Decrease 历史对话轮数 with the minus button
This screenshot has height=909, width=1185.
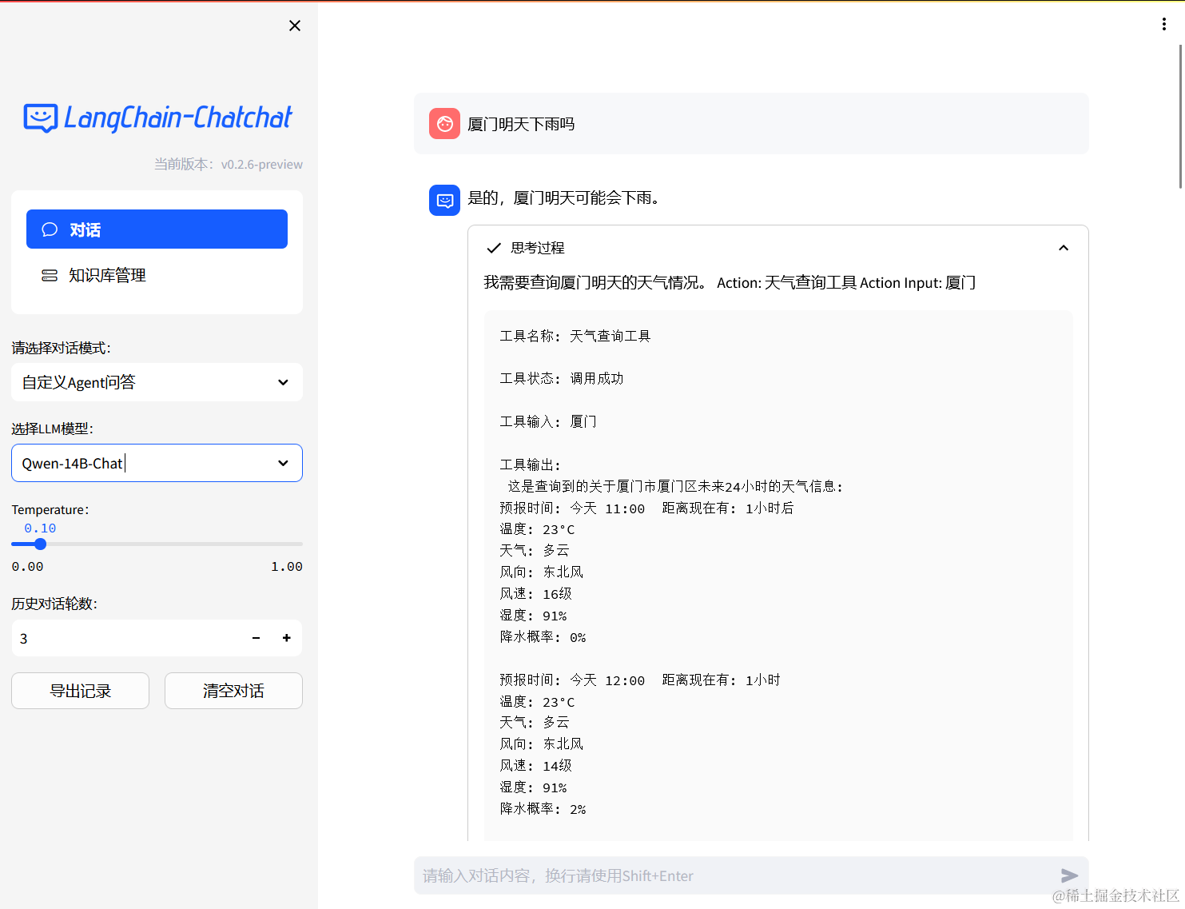(256, 638)
